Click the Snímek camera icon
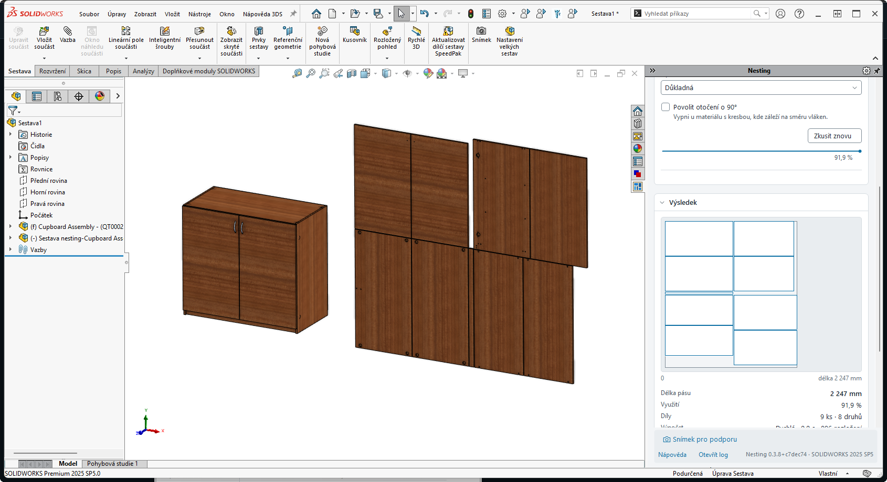Screen dimensions: 887x482 [x=481, y=31]
